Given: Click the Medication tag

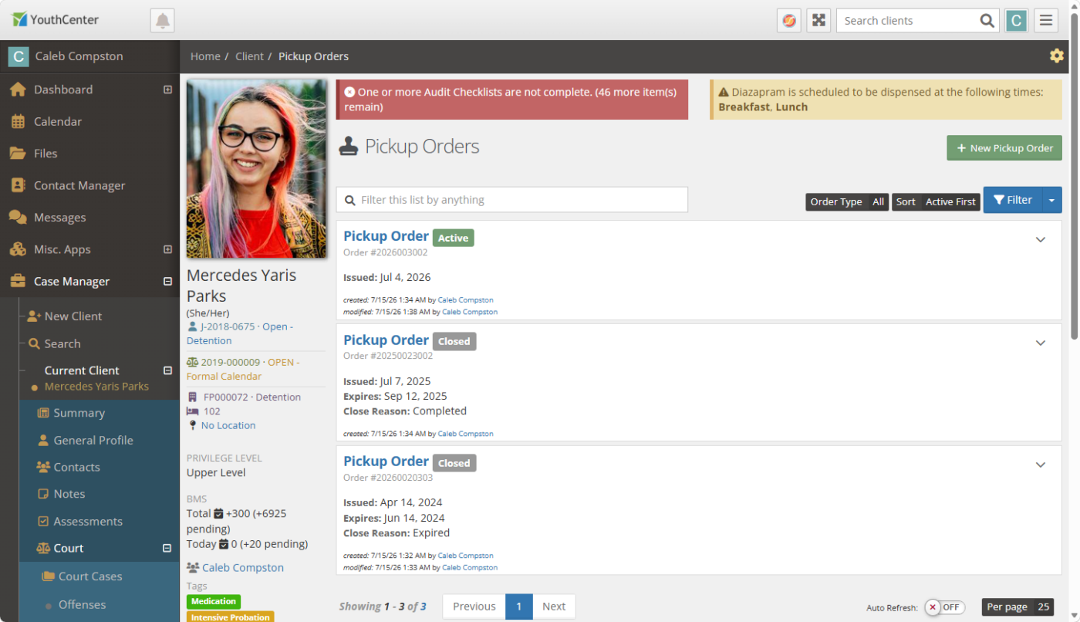Looking at the screenshot, I should (214, 601).
